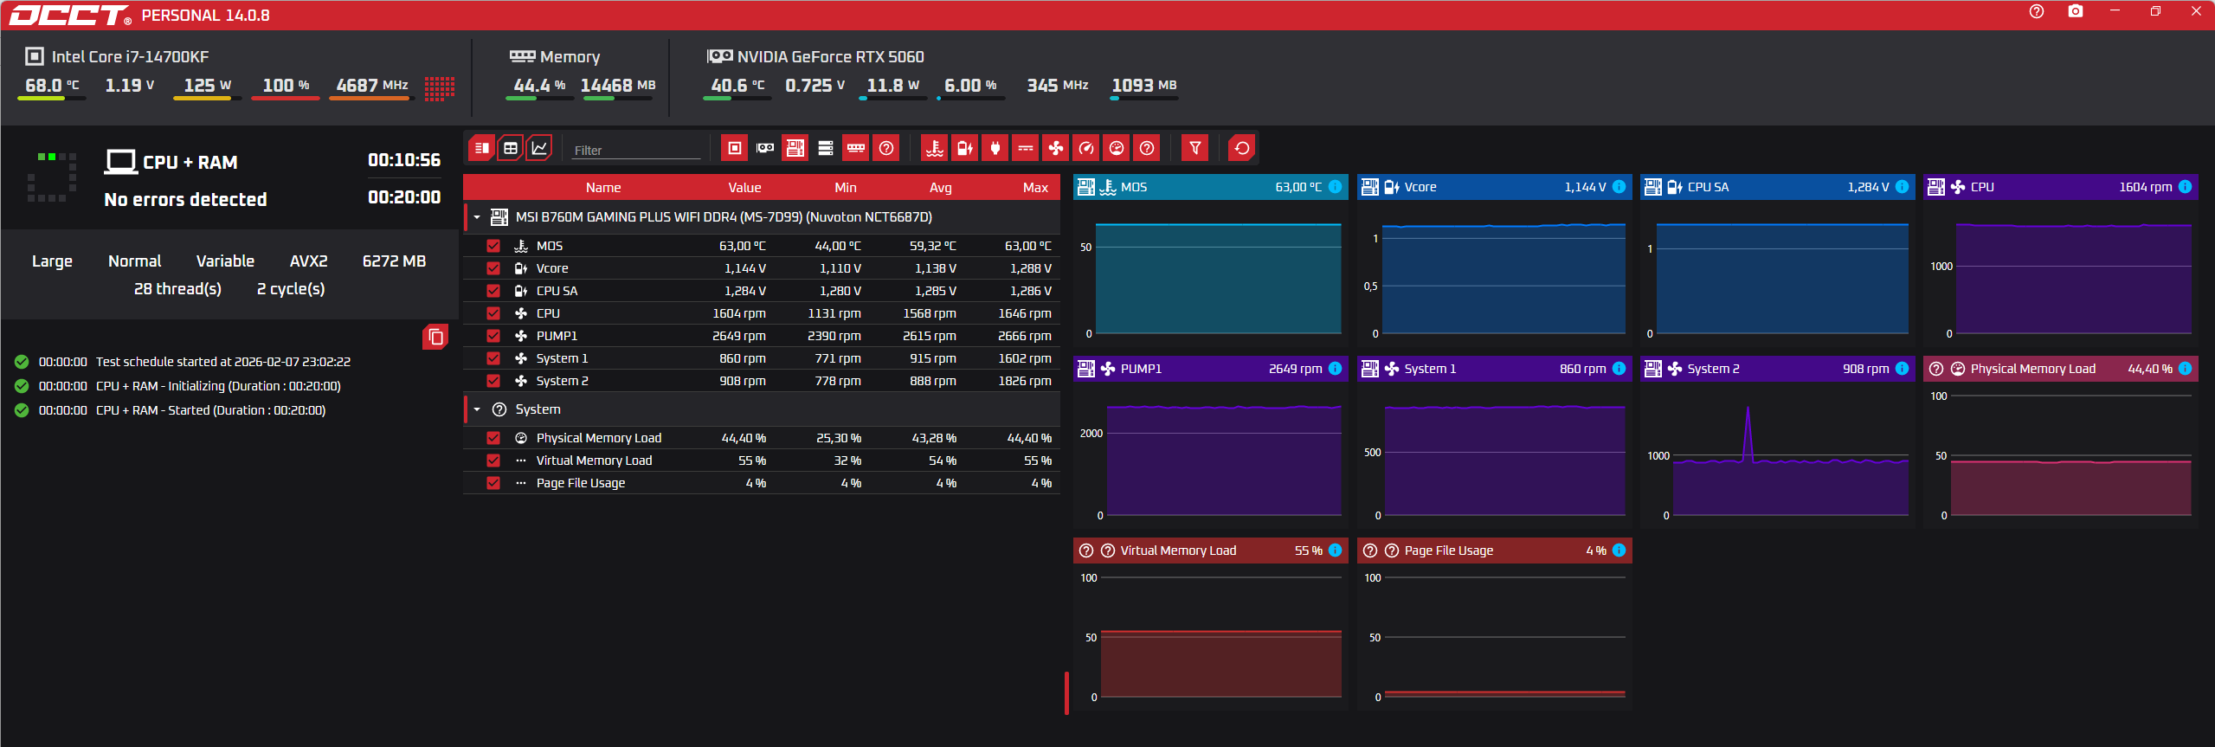Screen dimensions: 2215x747
Task: Collapse the MSI B760M motherboard sensor group
Action: tap(477, 217)
